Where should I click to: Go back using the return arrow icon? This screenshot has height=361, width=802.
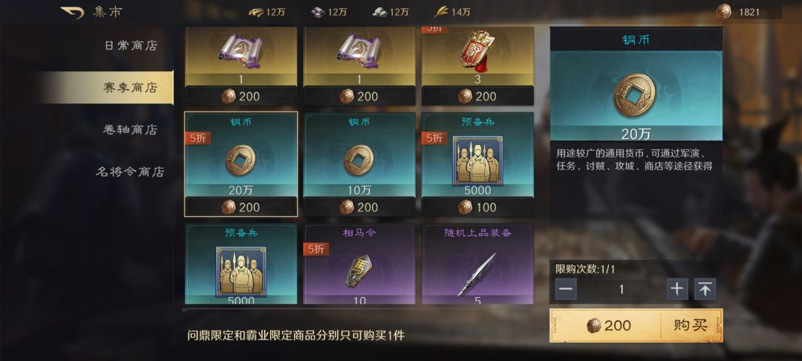click(x=72, y=13)
